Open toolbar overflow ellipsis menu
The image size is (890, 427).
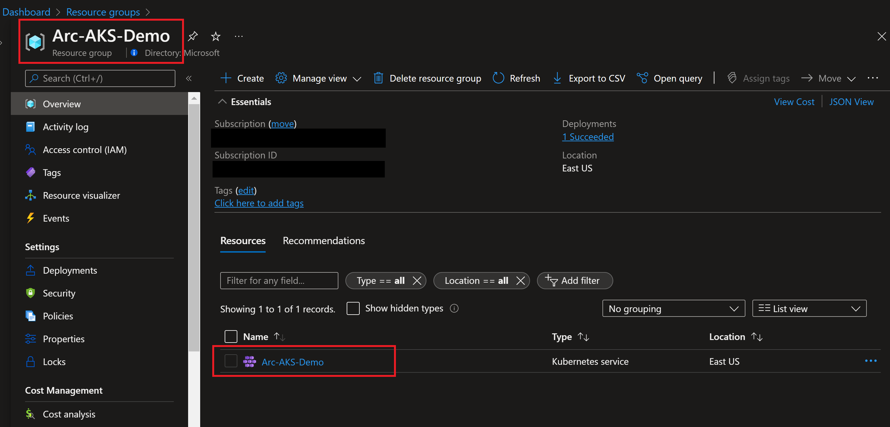tap(873, 78)
